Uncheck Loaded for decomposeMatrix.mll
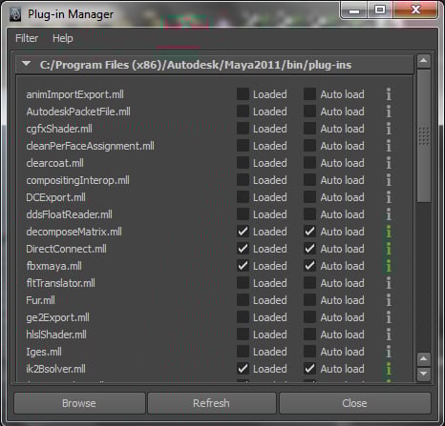The height and width of the screenshot is (426, 445). coord(243,232)
